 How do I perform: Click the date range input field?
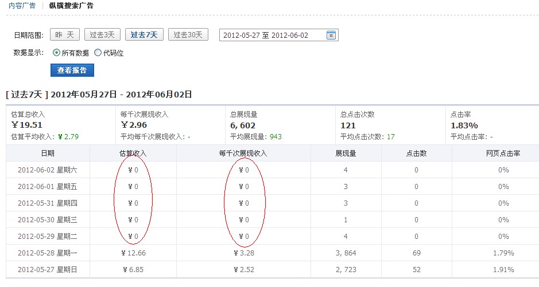(279, 35)
